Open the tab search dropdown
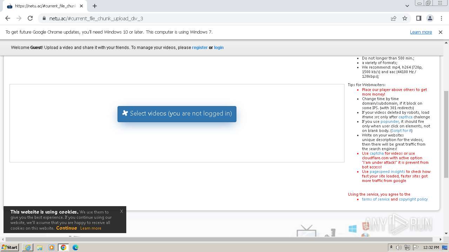 [x=407, y=6]
